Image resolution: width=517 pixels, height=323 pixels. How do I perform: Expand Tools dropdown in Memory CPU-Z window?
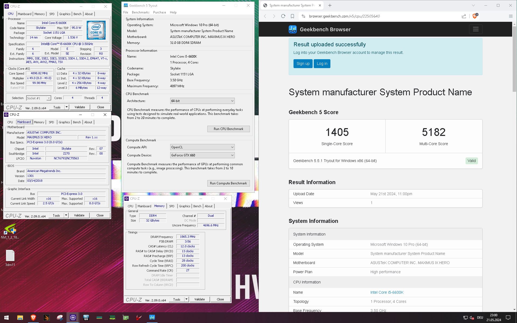pos(186,299)
